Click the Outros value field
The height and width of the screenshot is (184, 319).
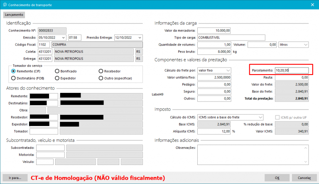coord(214,99)
